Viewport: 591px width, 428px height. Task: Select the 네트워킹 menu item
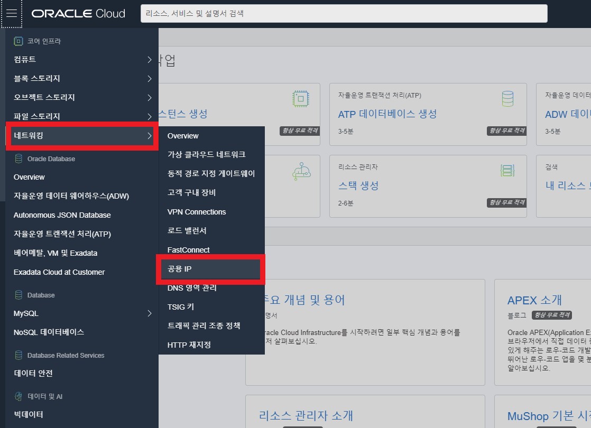tap(82, 136)
